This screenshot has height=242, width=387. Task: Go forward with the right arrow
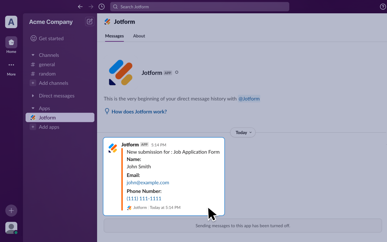tap(91, 7)
